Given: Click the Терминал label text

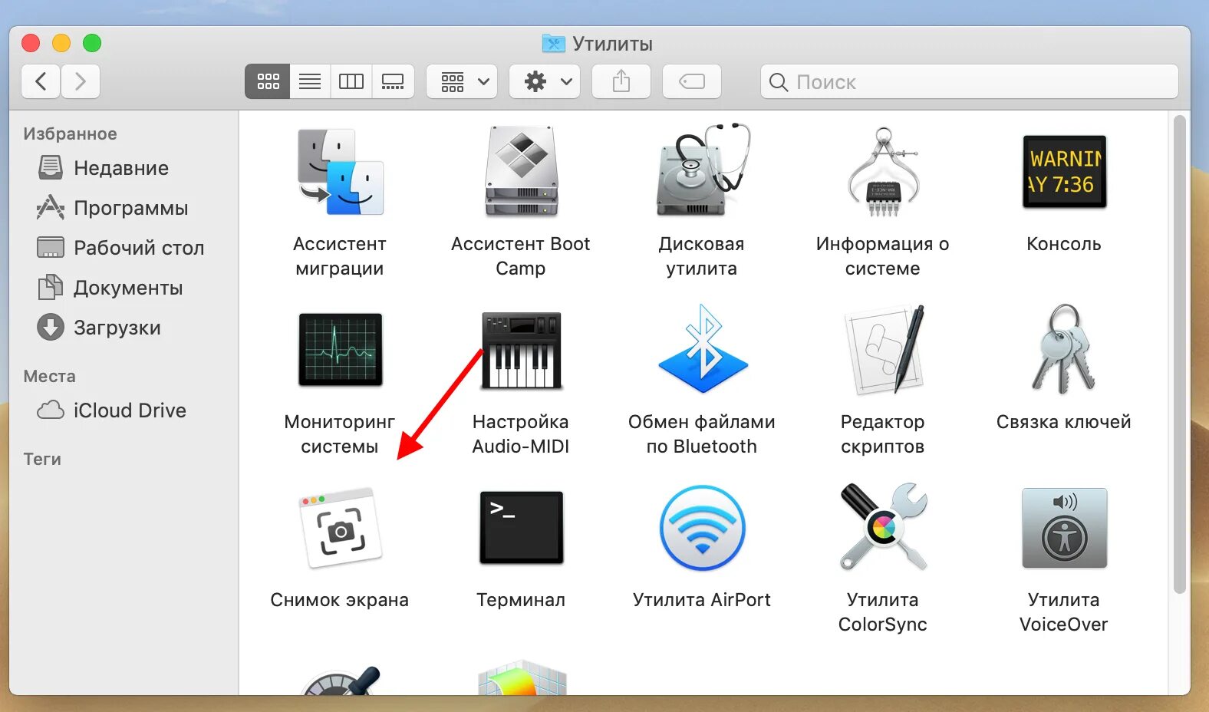Looking at the screenshot, I should (x=521, y=600).
